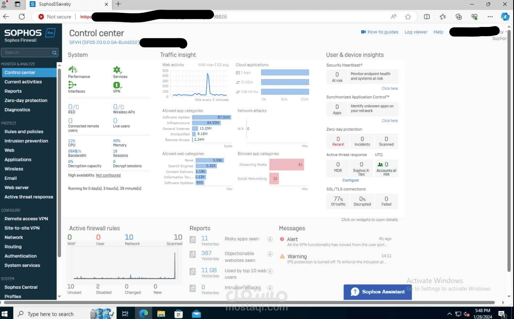Click the Help link
Screen dimensions: 514x319
[x=438, y=32]
